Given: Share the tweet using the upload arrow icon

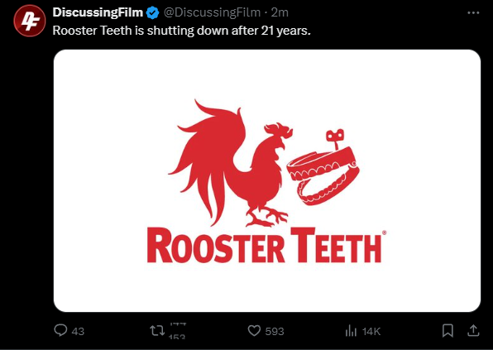Looking at the screenshot, I should tap(473, 330).
